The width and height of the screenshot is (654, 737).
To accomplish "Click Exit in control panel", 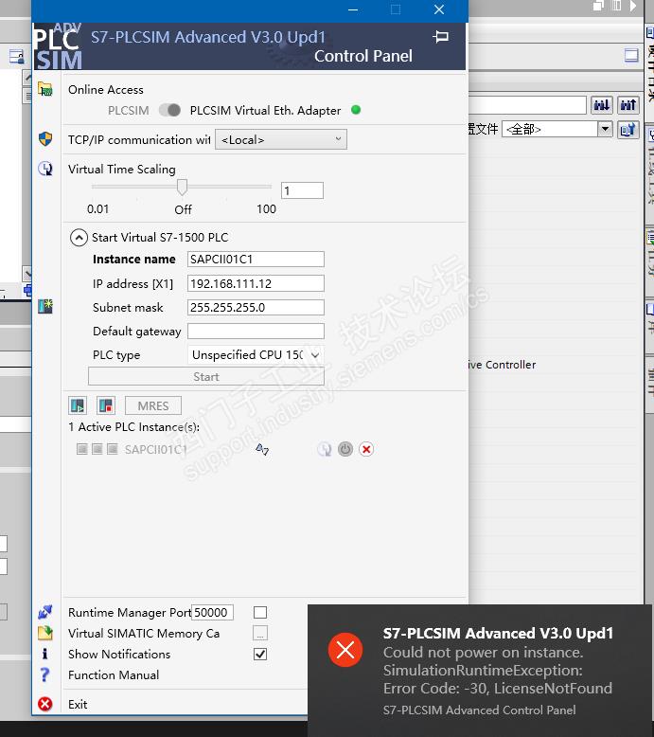I will [x=78, y=705].
